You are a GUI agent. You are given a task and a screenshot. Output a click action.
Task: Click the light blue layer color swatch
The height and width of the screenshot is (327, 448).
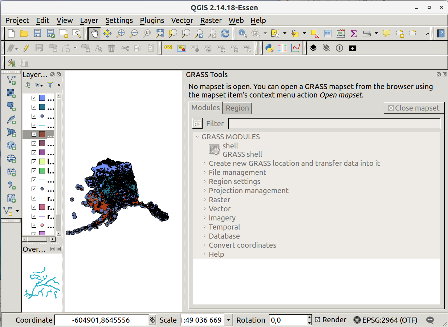[42, 98]
